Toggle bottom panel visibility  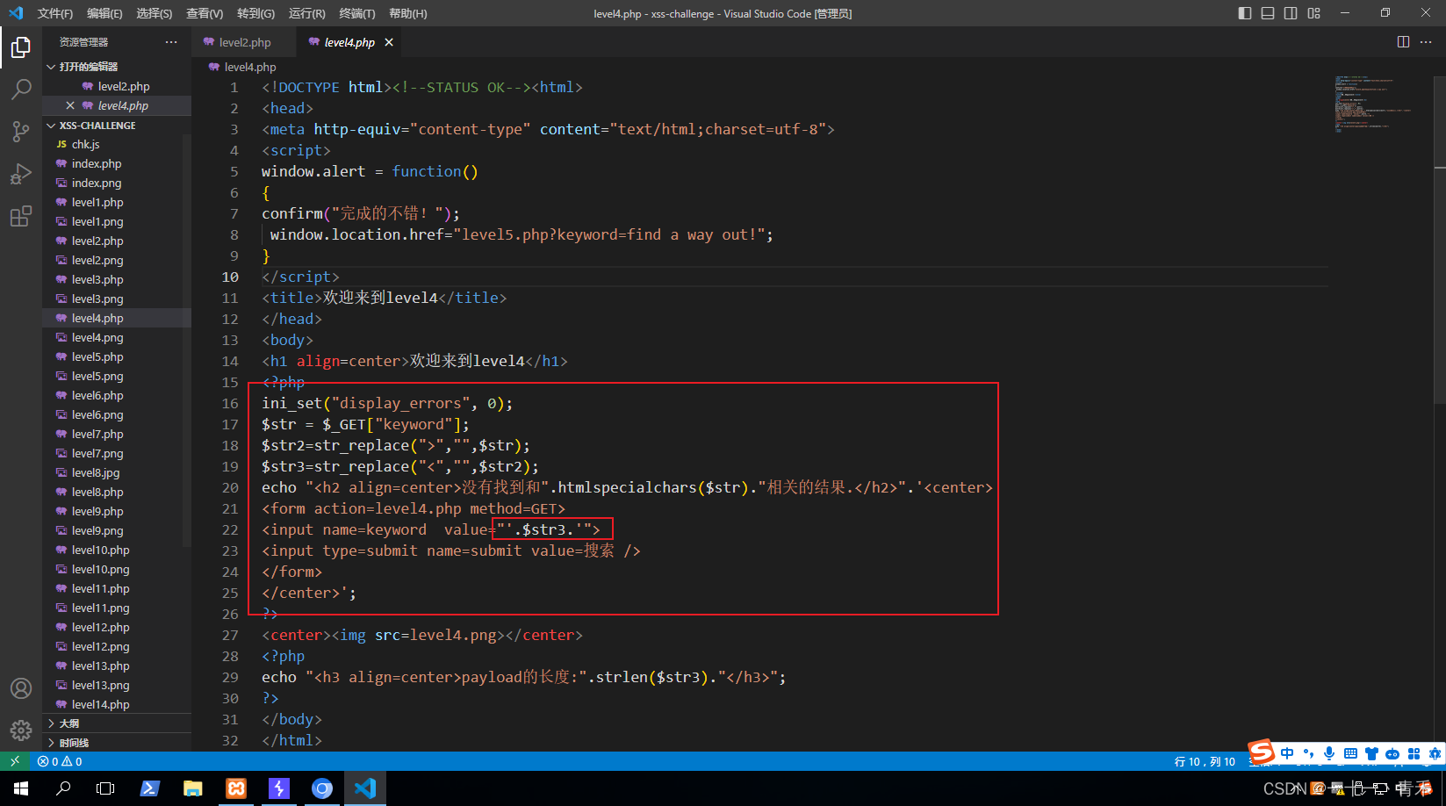coord(1268,13)
